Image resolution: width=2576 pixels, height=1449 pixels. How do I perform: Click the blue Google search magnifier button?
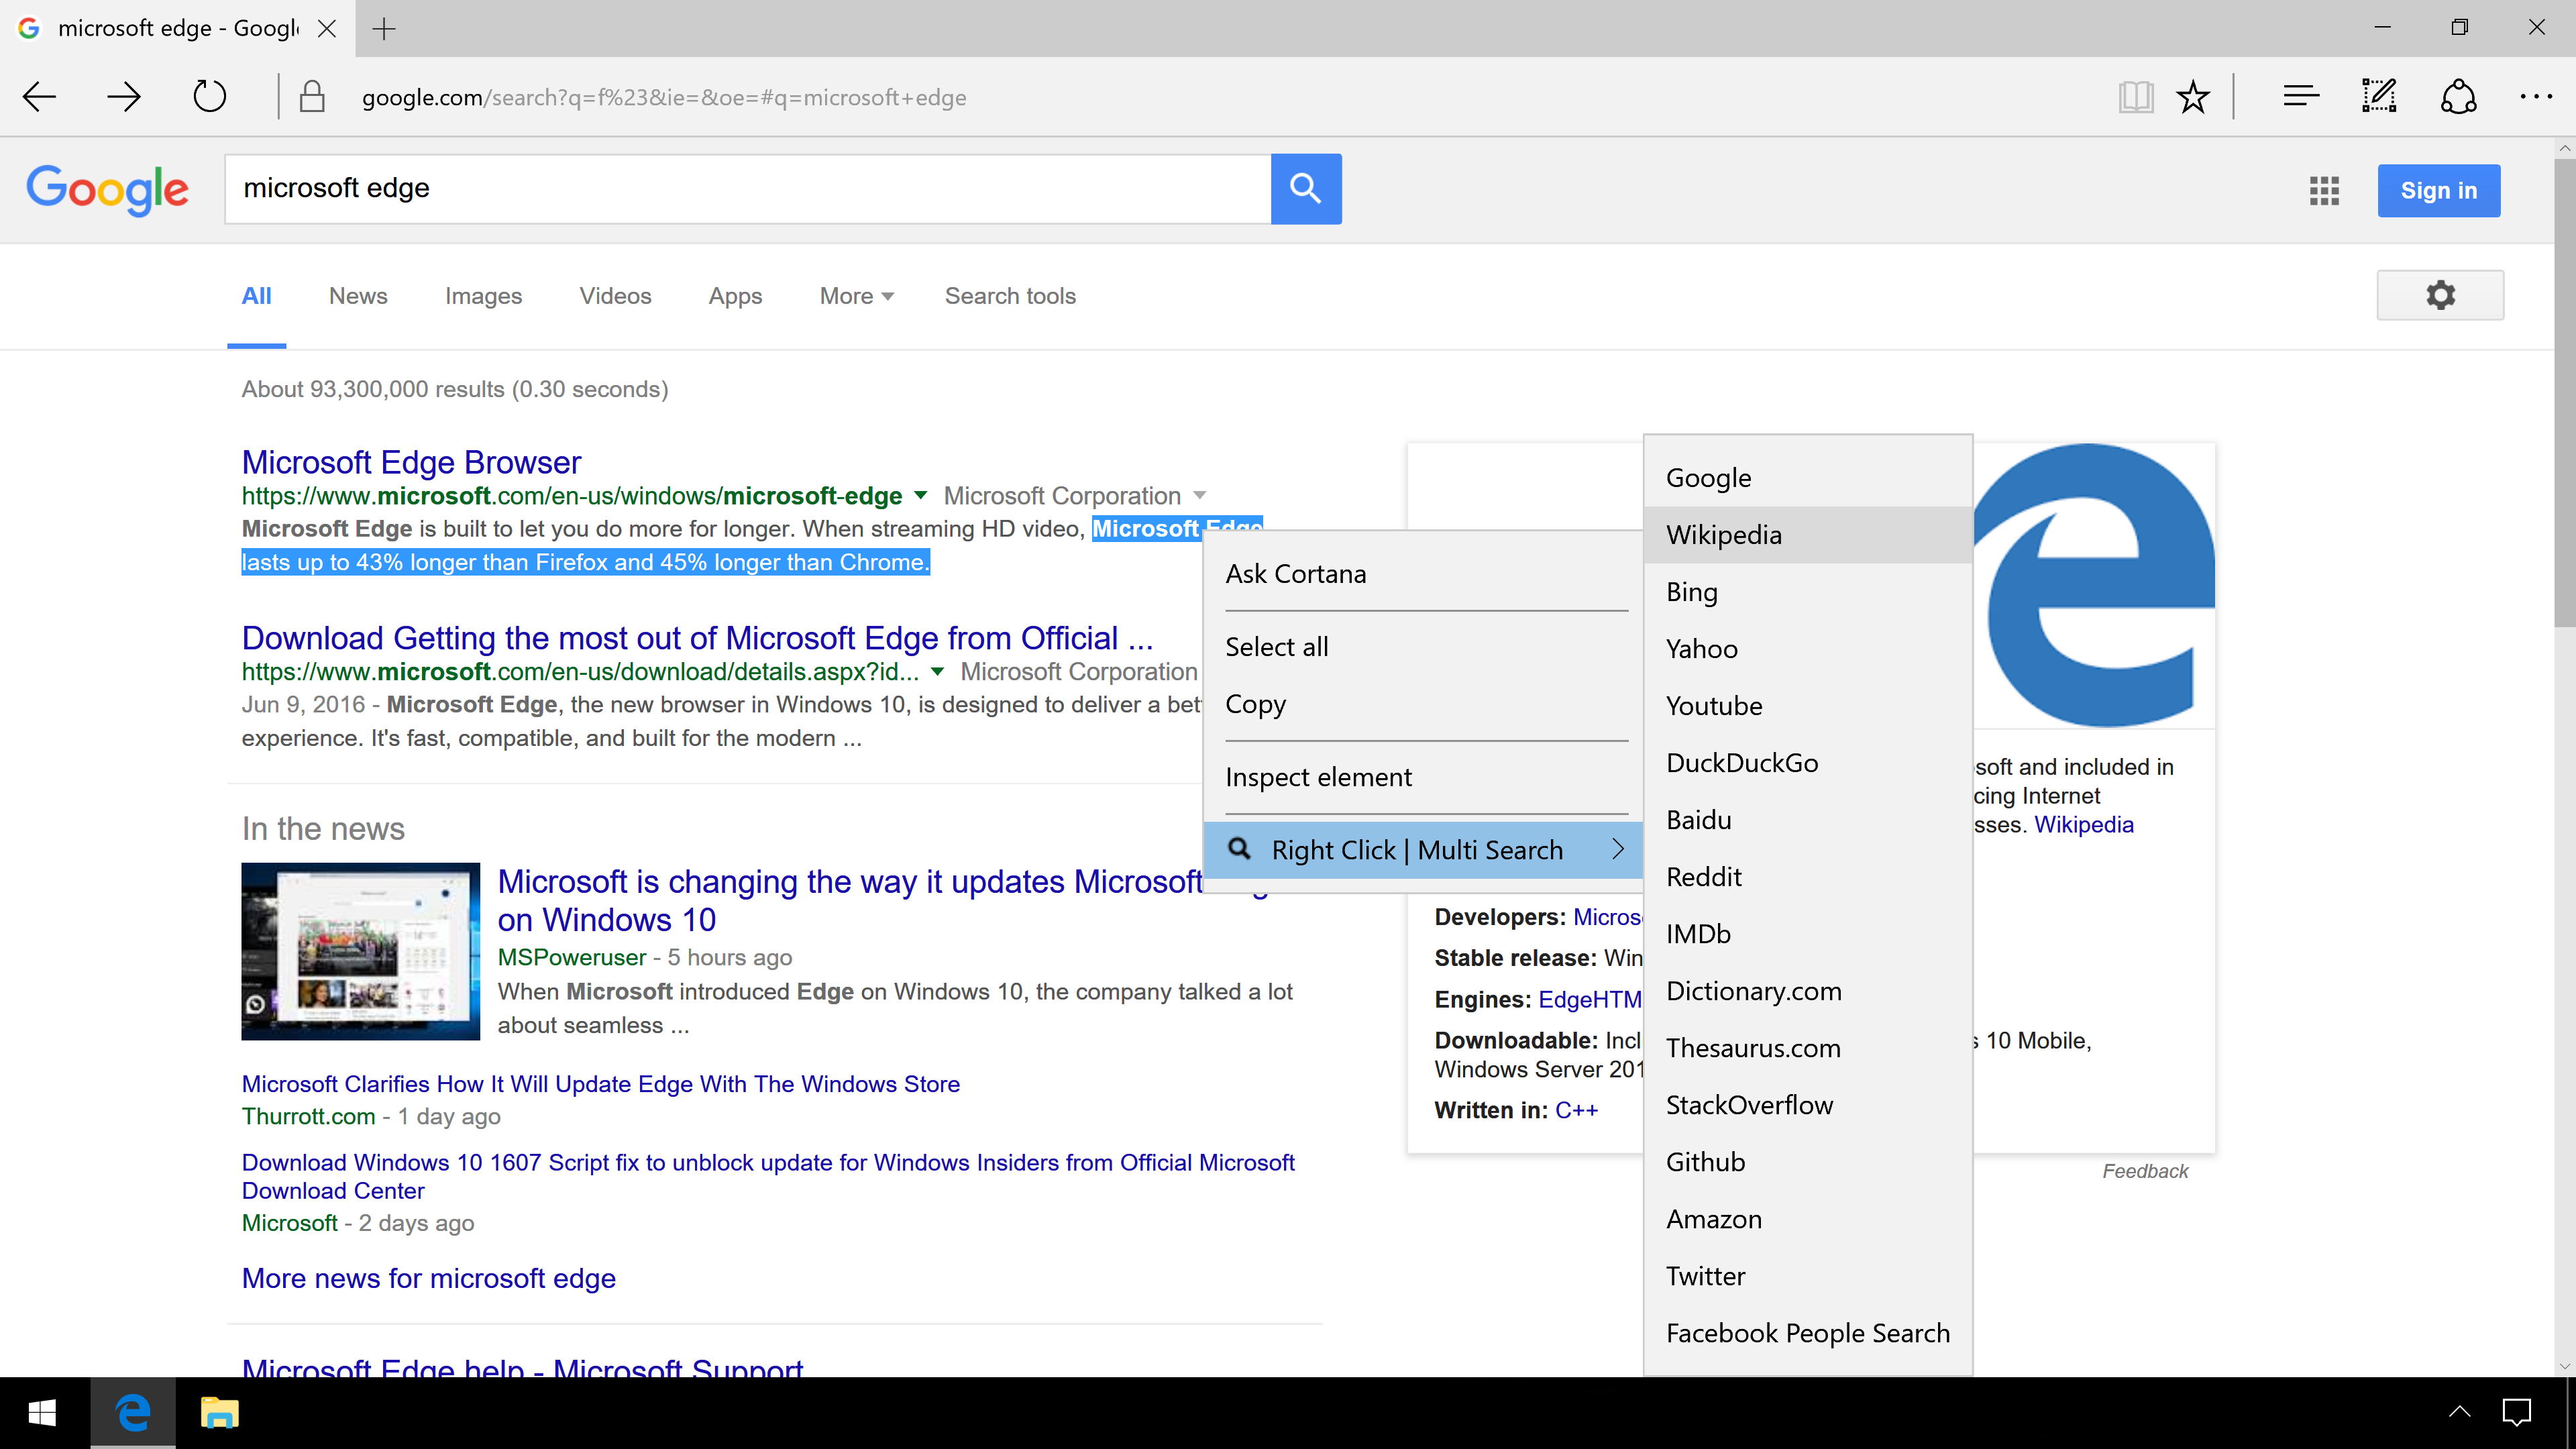(x=1305, y=189)
